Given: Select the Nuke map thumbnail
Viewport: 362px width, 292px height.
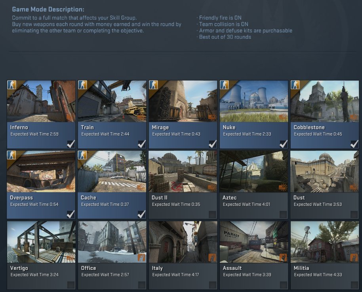Looking at the screenshot, I should (x=254, y=101).
